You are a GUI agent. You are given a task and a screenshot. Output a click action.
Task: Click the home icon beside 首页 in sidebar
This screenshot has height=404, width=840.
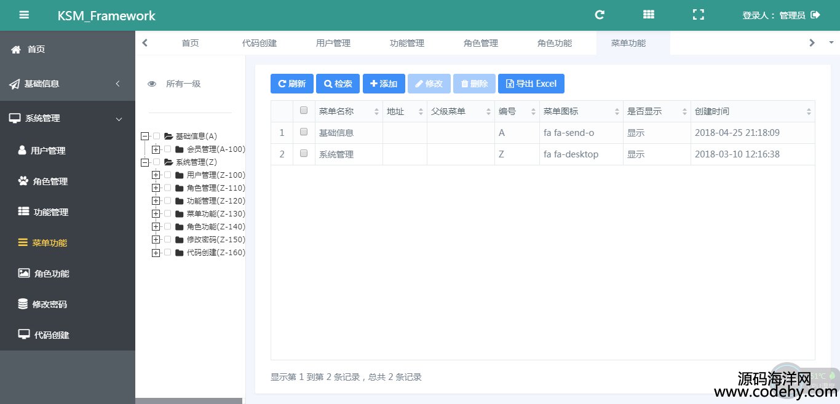[16, 49]
